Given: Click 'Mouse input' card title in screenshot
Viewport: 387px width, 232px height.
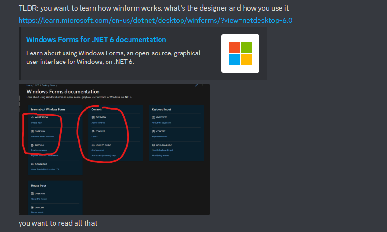Looking at the screenshot, I should click(39, 186).
